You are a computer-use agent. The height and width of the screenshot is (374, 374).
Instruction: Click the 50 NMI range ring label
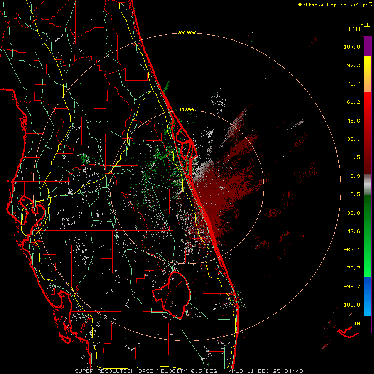click(x=187, y=110)
